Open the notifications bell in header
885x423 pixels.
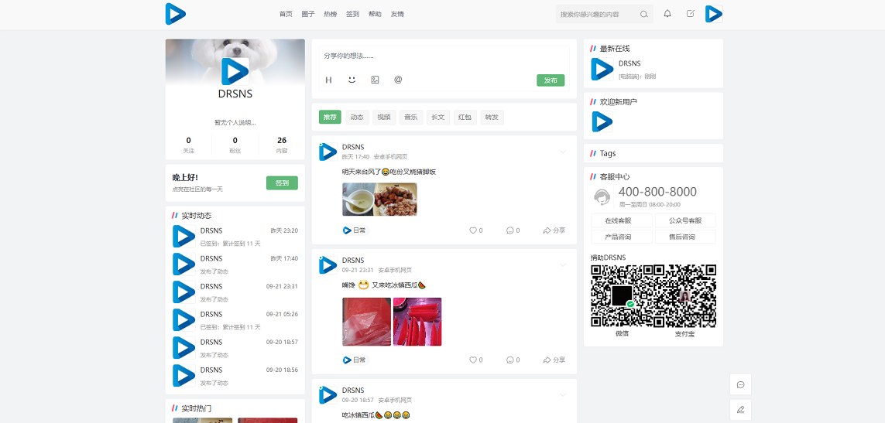667,14
